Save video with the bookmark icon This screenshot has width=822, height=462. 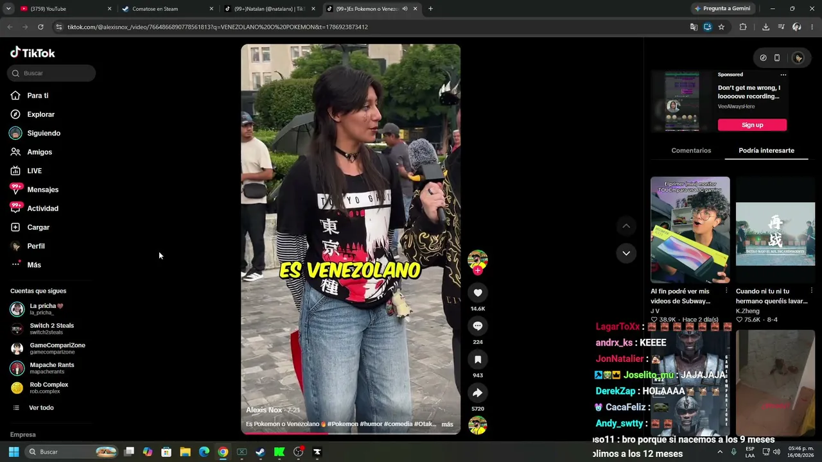[478, 359]
